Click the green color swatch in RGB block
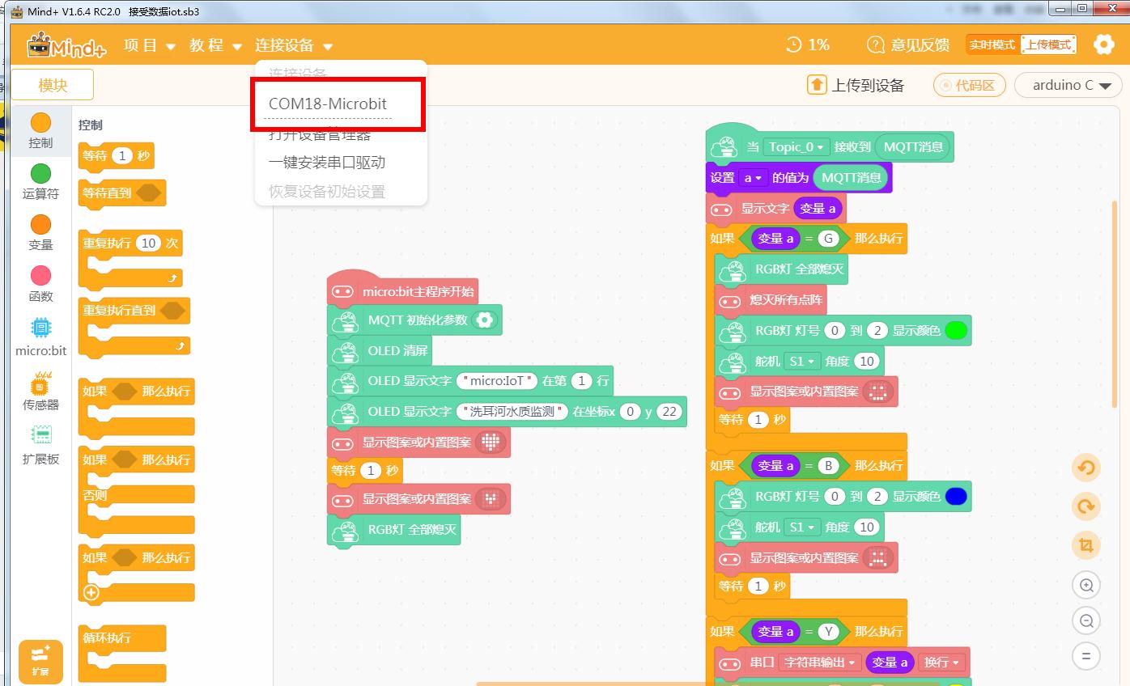The height and width of the screenshot is (686, 1130). (956, 330)
